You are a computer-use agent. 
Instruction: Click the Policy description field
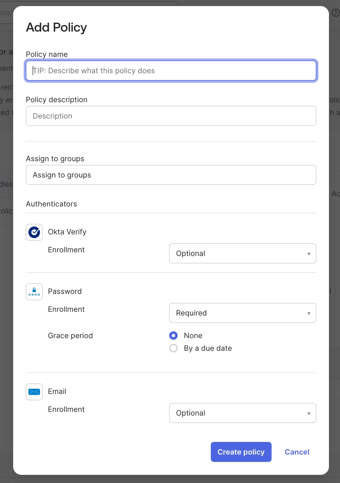[x=171, y=116]
